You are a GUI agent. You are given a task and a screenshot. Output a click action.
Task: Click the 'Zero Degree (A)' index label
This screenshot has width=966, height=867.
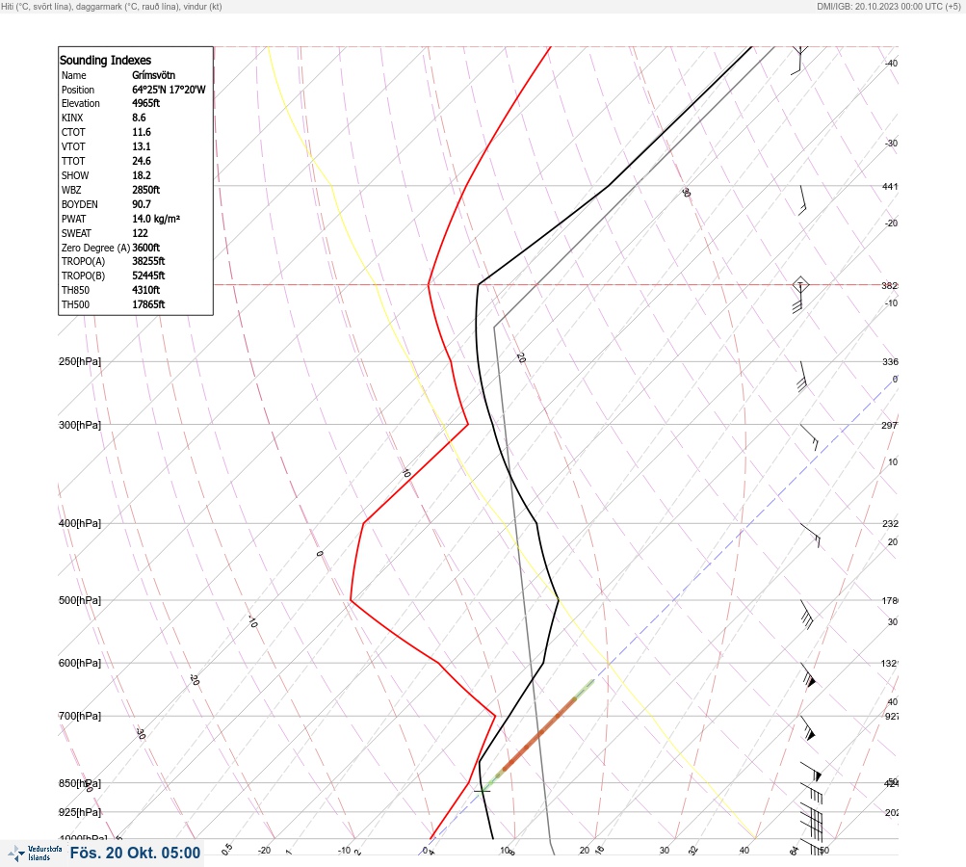95,248
